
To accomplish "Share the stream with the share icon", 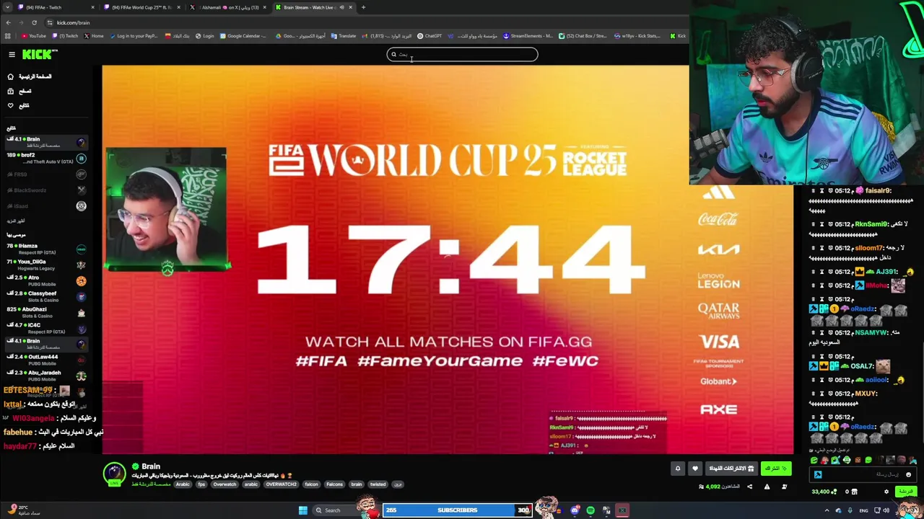I will pos(749,487).
